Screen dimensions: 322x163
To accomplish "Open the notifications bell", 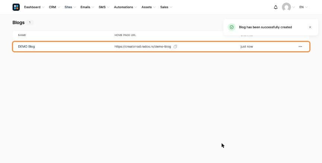I will [275, 7].
